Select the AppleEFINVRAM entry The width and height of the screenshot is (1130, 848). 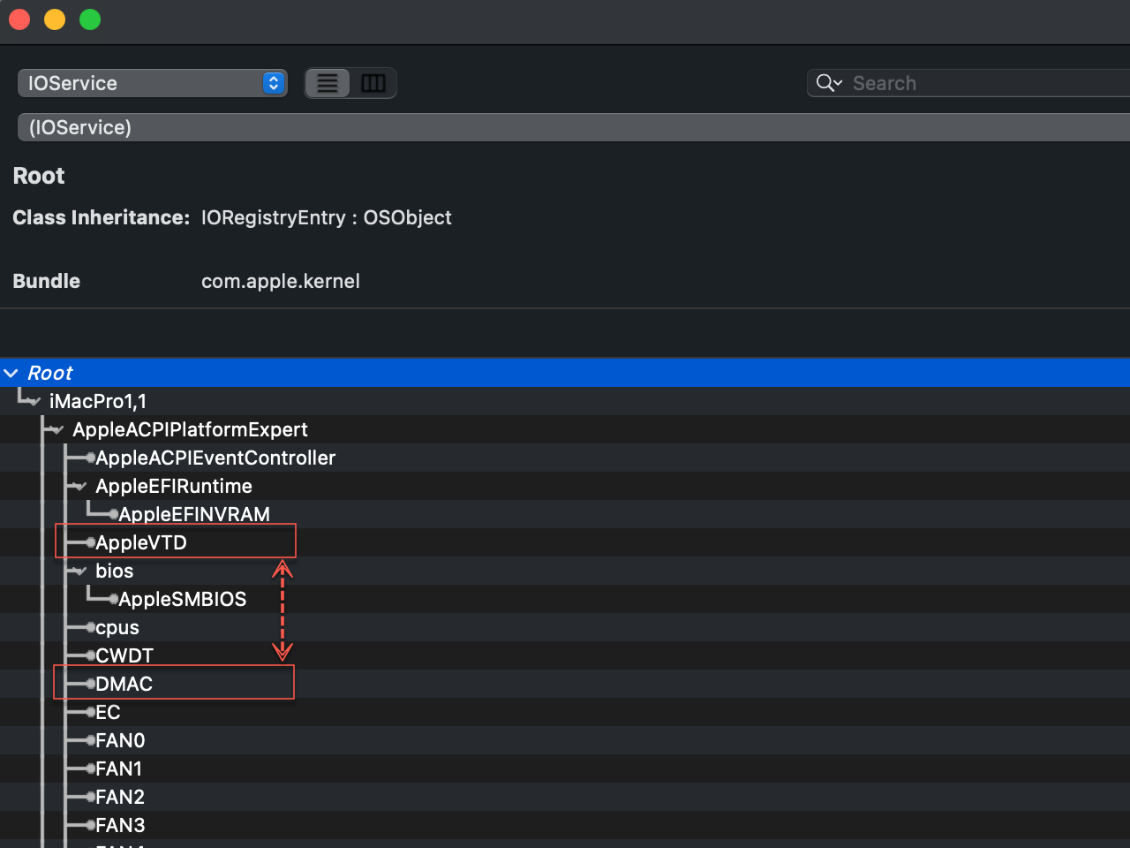click(194, 514)
